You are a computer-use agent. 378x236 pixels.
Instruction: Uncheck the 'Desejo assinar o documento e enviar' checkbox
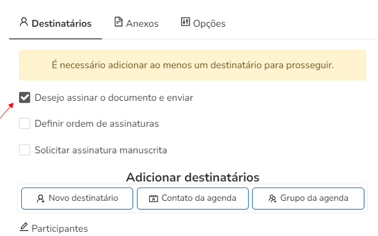pyautogui.click(x=25, y=97)
